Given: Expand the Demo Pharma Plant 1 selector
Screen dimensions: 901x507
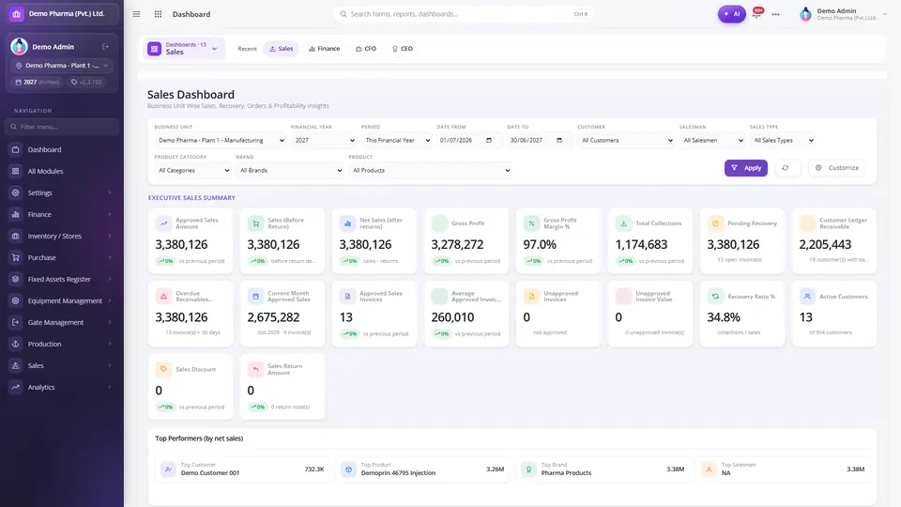Looking at the screenshot, I should tap(62, 66).
